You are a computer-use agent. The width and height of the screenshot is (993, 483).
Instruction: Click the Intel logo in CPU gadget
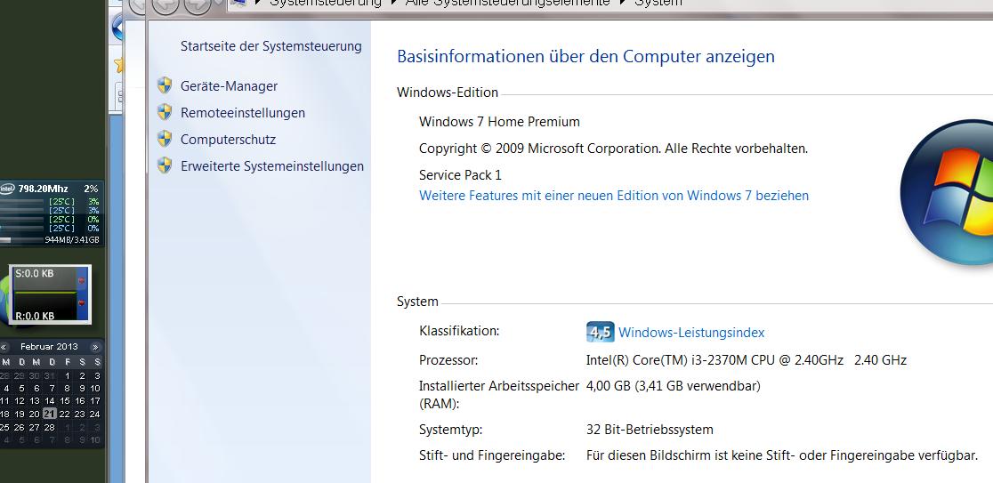(7, 189)
